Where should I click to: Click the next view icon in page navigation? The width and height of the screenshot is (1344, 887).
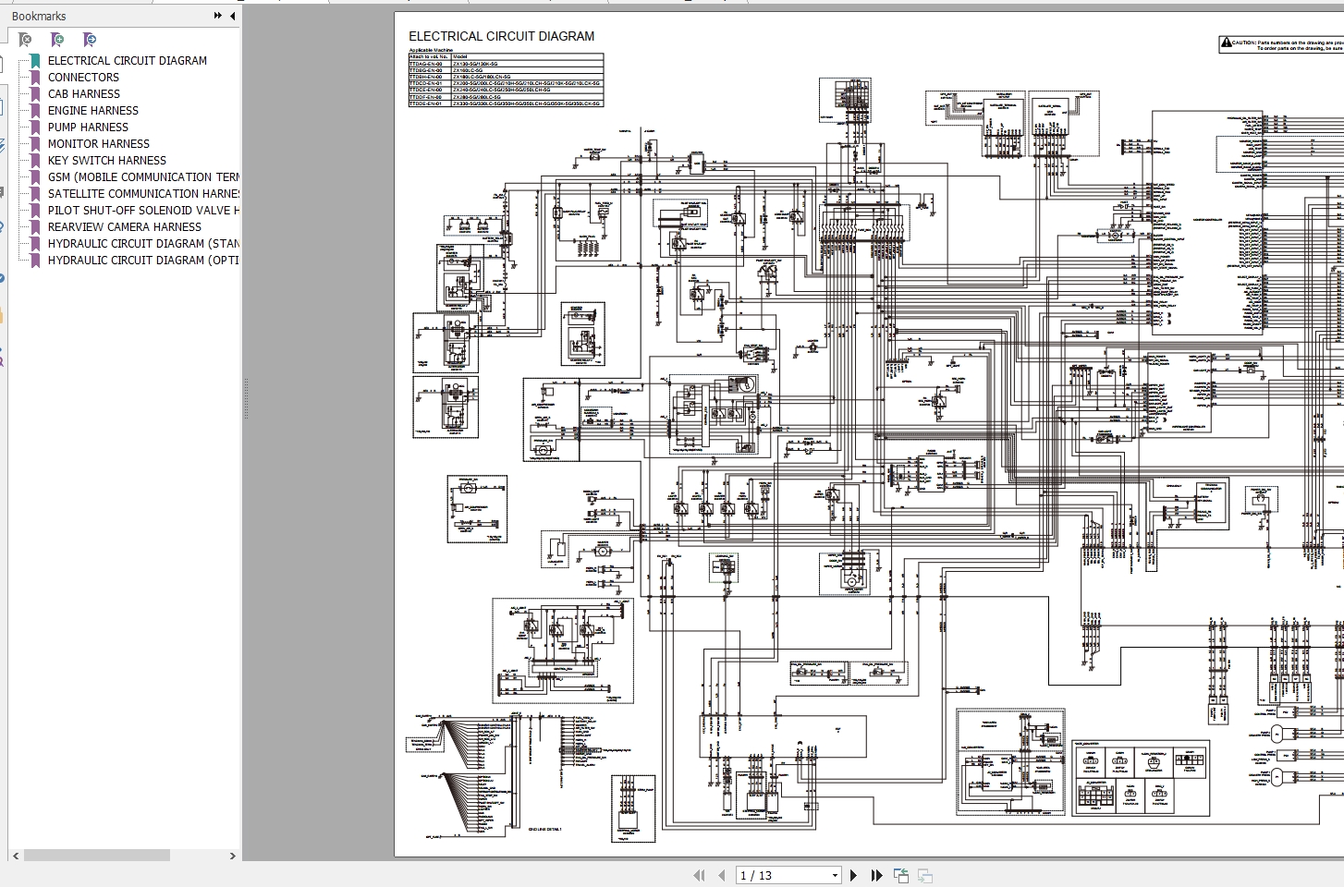[x=924, y=875]
